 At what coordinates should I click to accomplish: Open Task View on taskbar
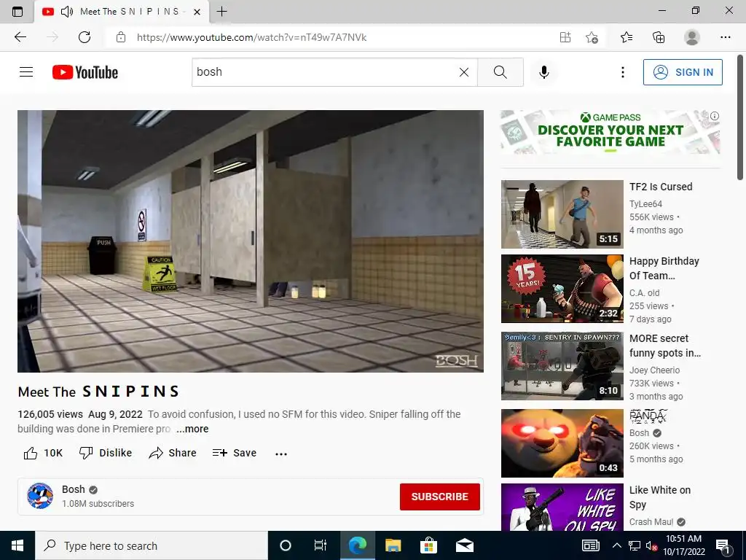[321, 545]
